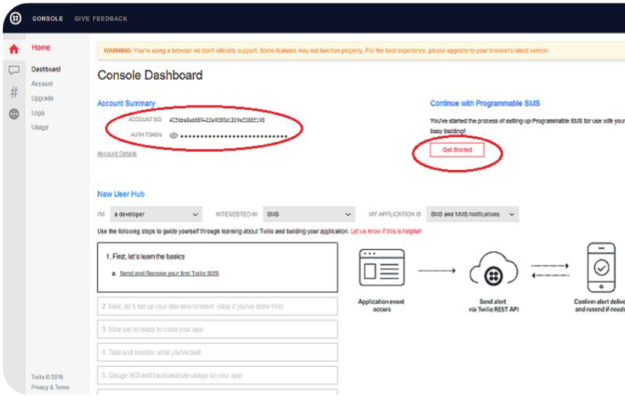The image size is (625, 413).
Task: Open Logs in the sidebar
Action: tap(38, 113)
